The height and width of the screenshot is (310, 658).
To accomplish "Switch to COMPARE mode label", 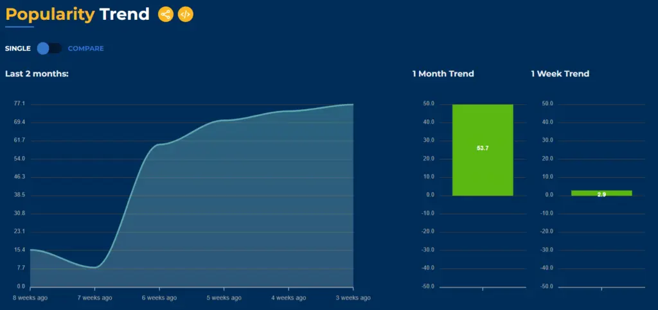I will coord(85,49).
